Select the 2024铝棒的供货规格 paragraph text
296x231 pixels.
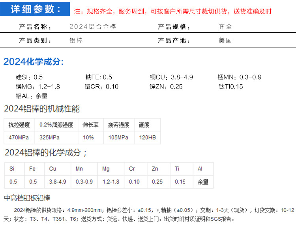tap(149, 214)
